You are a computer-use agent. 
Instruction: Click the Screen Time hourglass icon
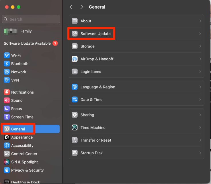coord(7,117)
